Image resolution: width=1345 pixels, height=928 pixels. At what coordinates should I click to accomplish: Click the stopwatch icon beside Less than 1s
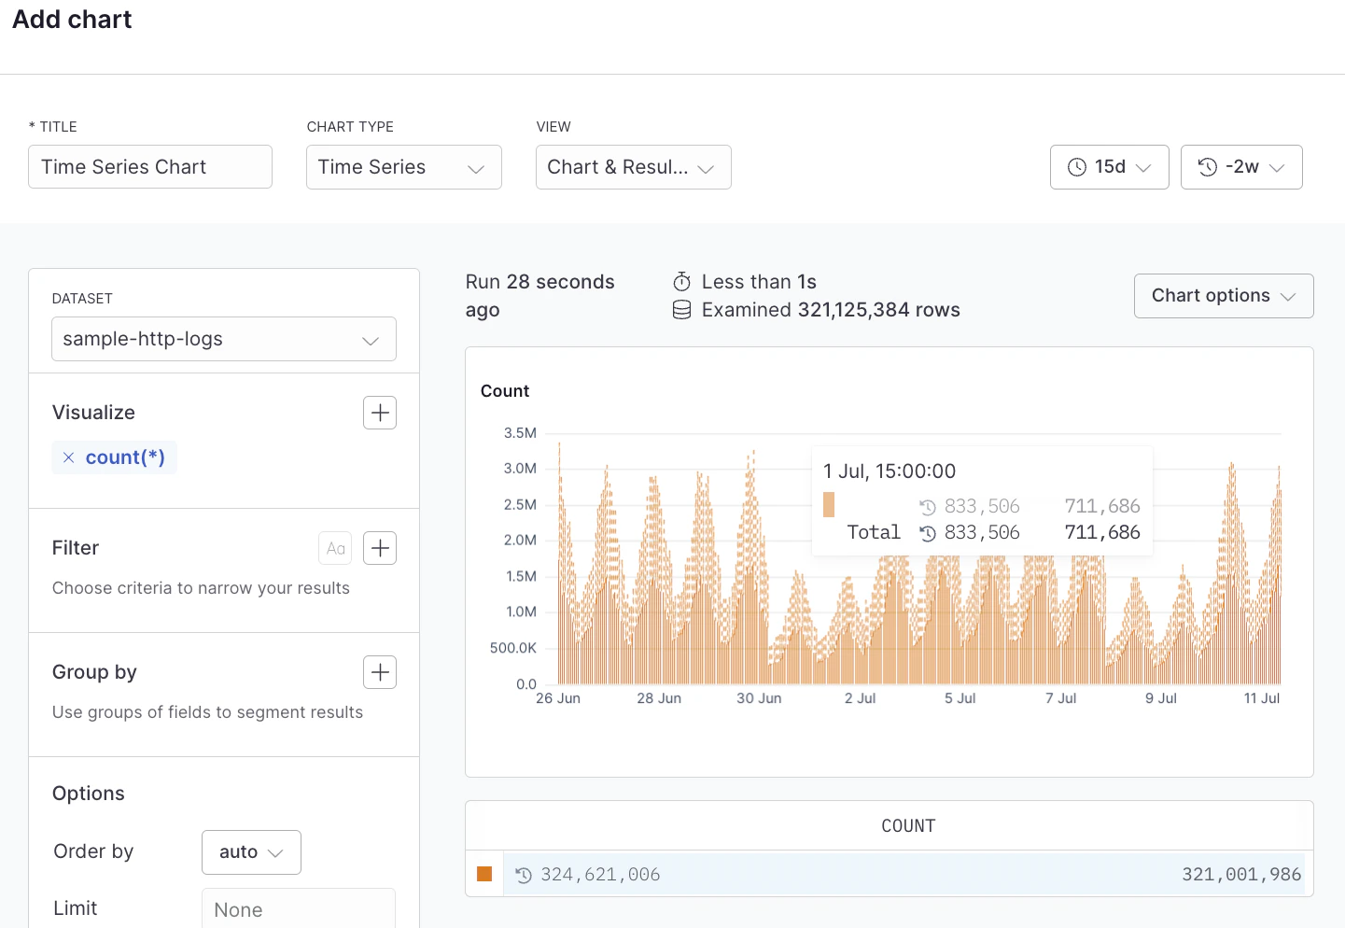point(681,281)
